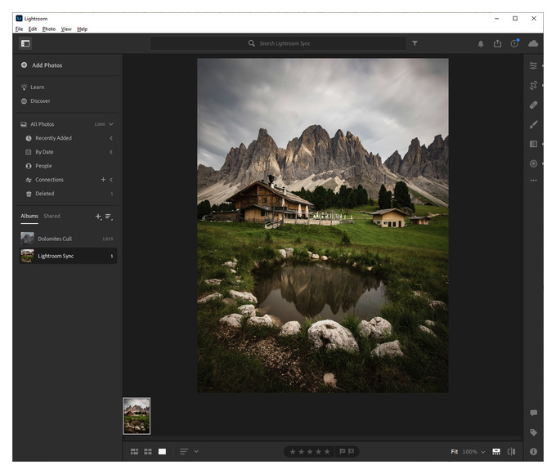Open the Info panel icon
556x474 pixels.
533,451
